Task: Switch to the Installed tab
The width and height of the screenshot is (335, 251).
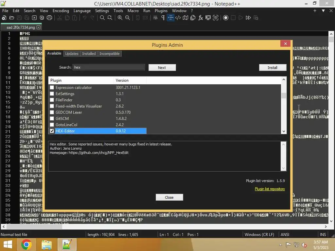Action: [x=89, y=54]
